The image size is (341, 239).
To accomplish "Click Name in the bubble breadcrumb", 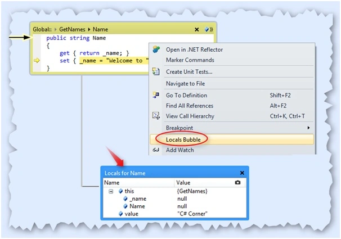I will (x=100, y=29).
